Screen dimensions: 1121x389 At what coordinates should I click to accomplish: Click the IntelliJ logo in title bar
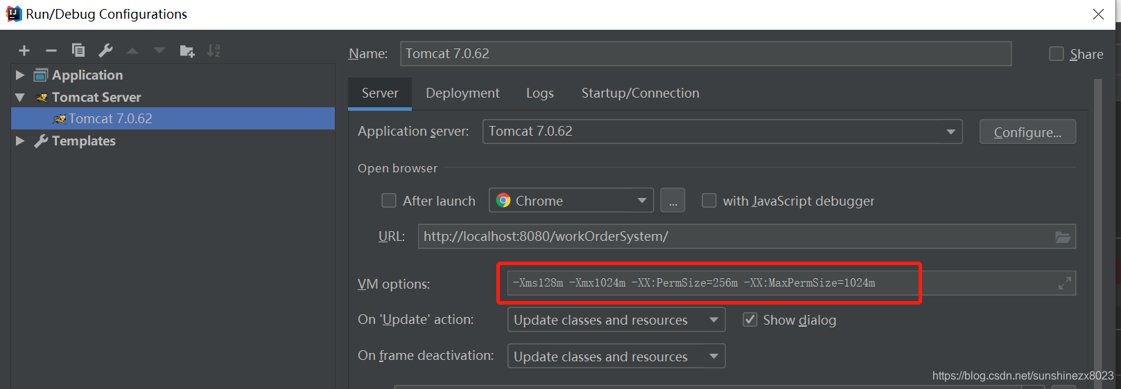click(14, 14)
